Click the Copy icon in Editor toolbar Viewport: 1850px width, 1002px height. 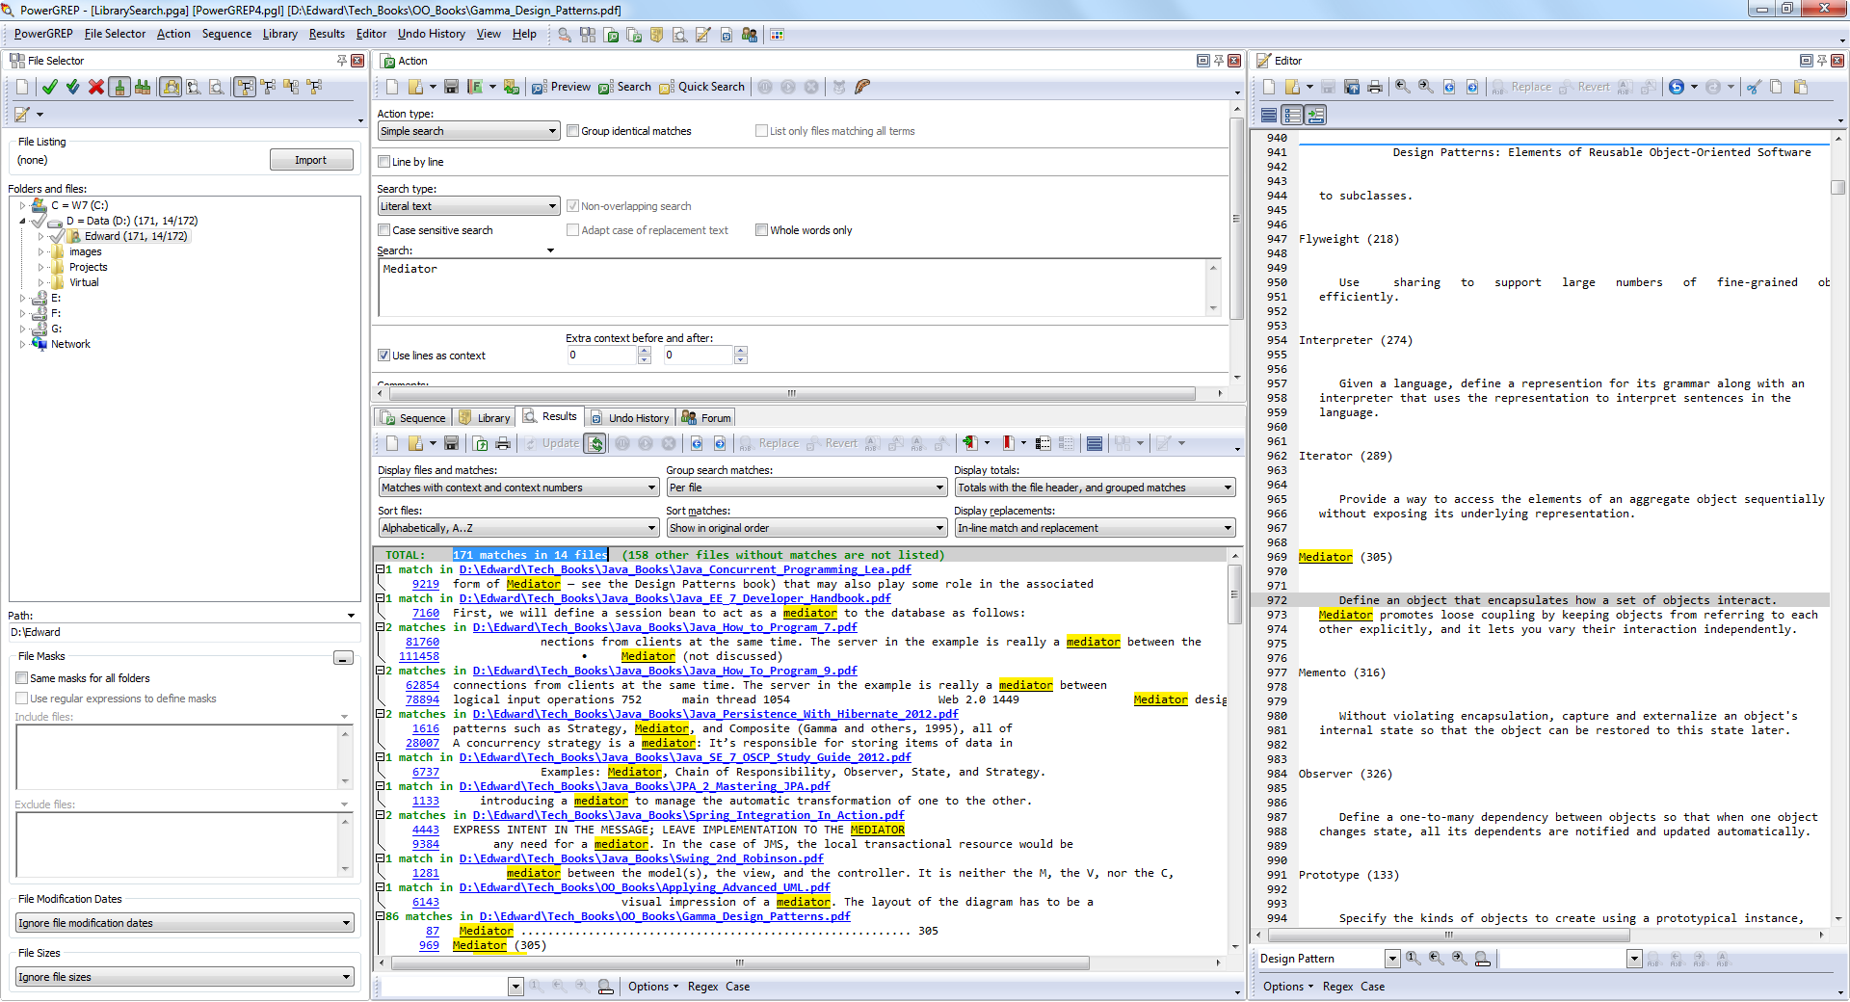click(x=1776, y=87)
